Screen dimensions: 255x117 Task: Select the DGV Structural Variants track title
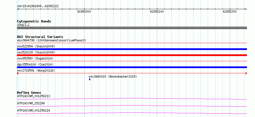click(40, 37)
